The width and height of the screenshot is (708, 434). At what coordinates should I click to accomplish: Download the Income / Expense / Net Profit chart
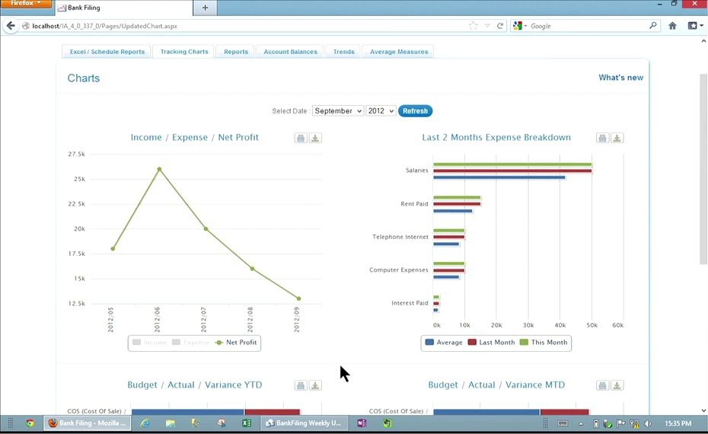tap(315, 138)
